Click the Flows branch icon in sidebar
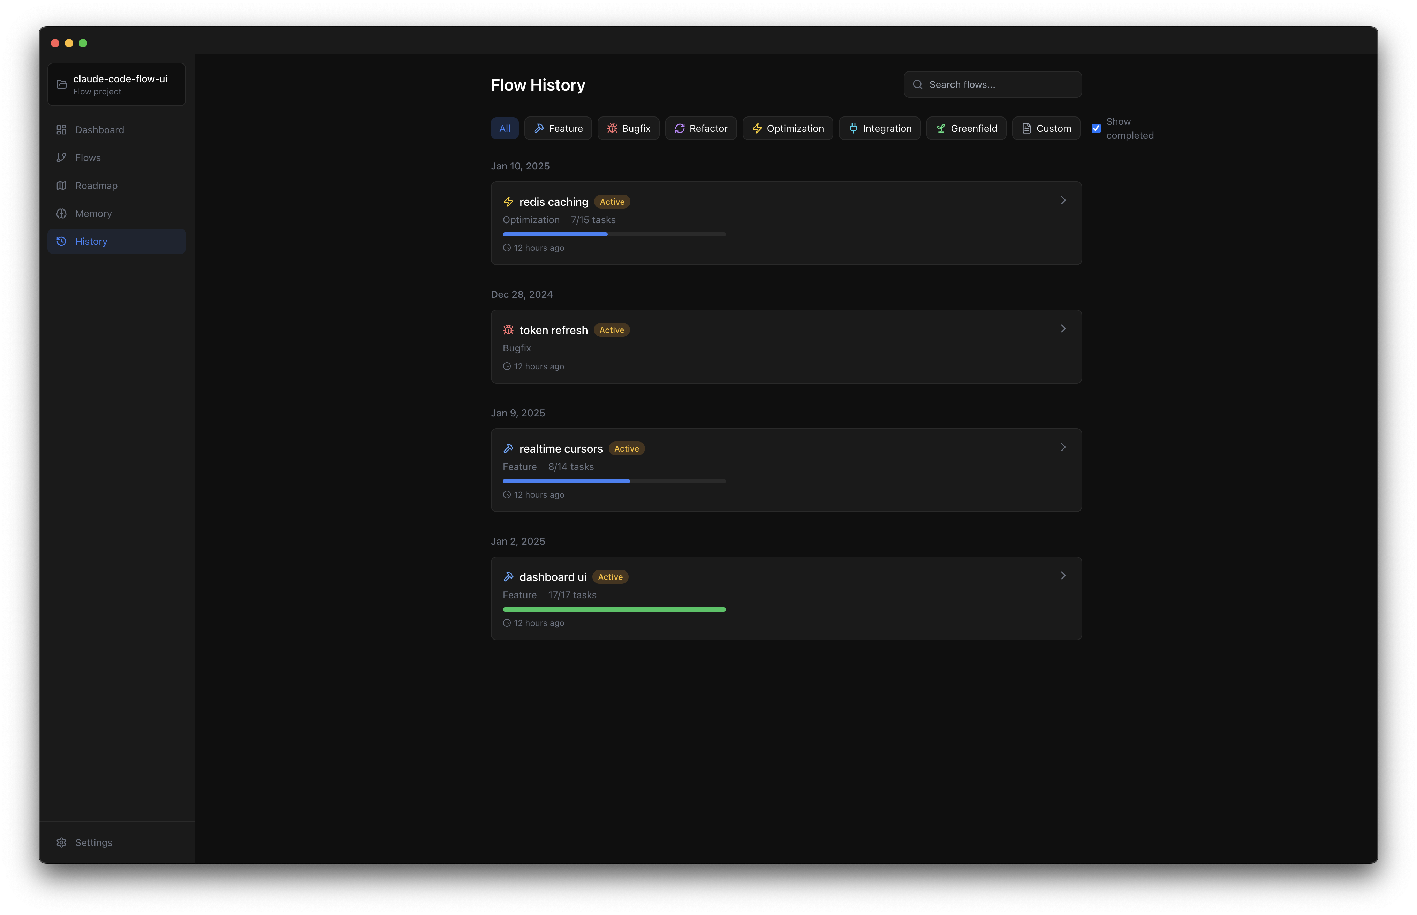 pos(61,158)
